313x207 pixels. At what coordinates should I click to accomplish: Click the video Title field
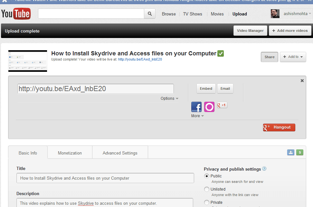click(105, 178)
